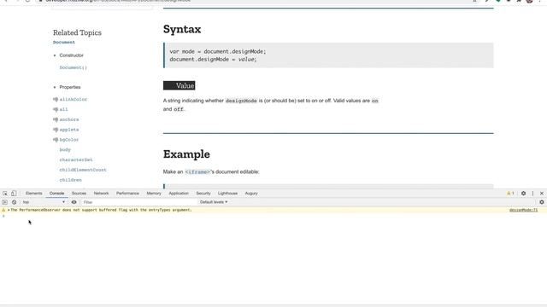Open the alinkColor property link

pyautogui.click(x=74, y=100)
